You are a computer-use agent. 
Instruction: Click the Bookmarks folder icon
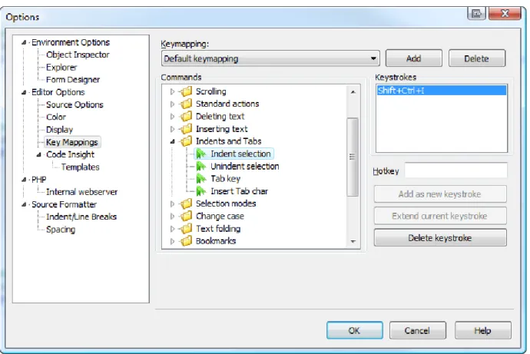[186, 241]
